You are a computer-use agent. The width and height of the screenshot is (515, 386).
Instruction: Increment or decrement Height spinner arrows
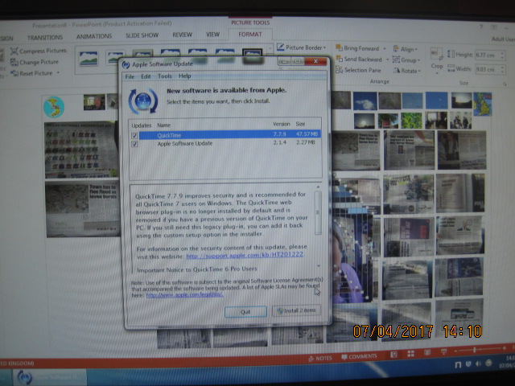coord(502,55)
